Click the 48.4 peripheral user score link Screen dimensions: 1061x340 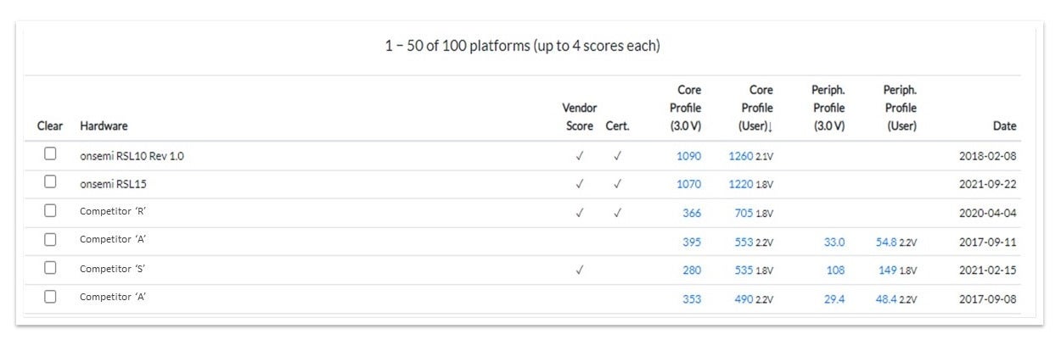[887, 299]
